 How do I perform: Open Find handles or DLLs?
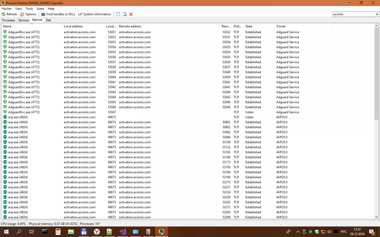tap(59, 14)
